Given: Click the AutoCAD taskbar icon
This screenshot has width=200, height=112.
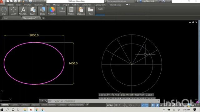Looking at the screenshot, I should point(31,110).
